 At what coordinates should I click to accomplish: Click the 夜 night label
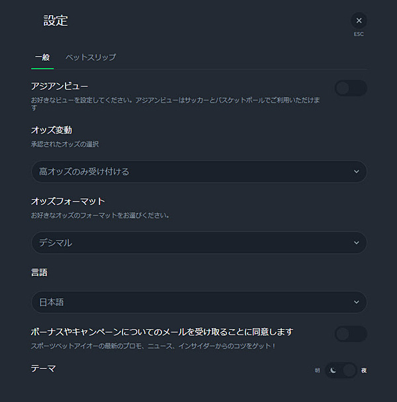point(364,370)
